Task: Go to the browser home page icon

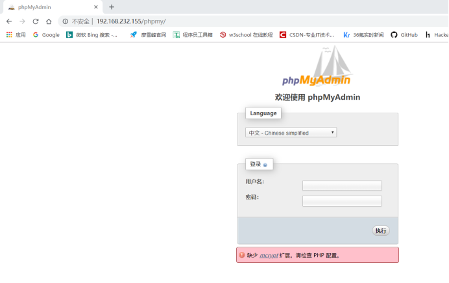Action: pos(49,21)
